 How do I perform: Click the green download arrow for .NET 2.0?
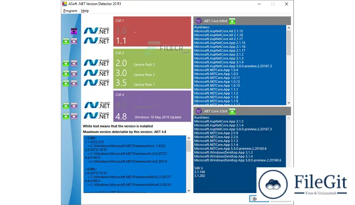pyautogui.click(x=66, y=63)
